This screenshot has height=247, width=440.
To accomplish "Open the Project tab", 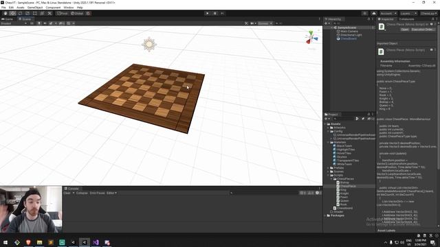I will (x=331, y=115).
